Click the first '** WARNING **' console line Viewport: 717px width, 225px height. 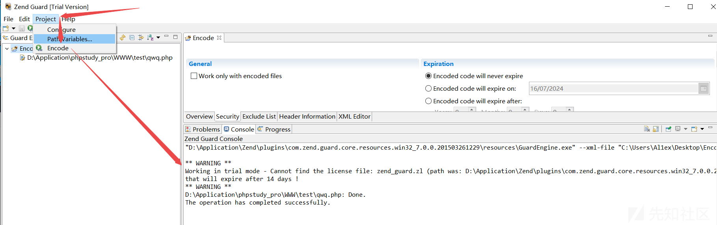click(209, 163)
